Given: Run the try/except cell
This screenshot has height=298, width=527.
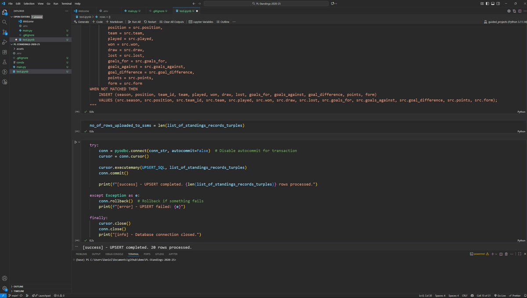Looking at the screenshot, I should (x=76, y=142).
